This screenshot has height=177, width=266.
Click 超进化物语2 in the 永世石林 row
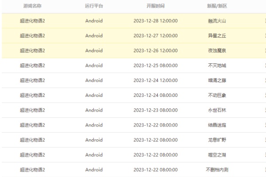point(32,110)
